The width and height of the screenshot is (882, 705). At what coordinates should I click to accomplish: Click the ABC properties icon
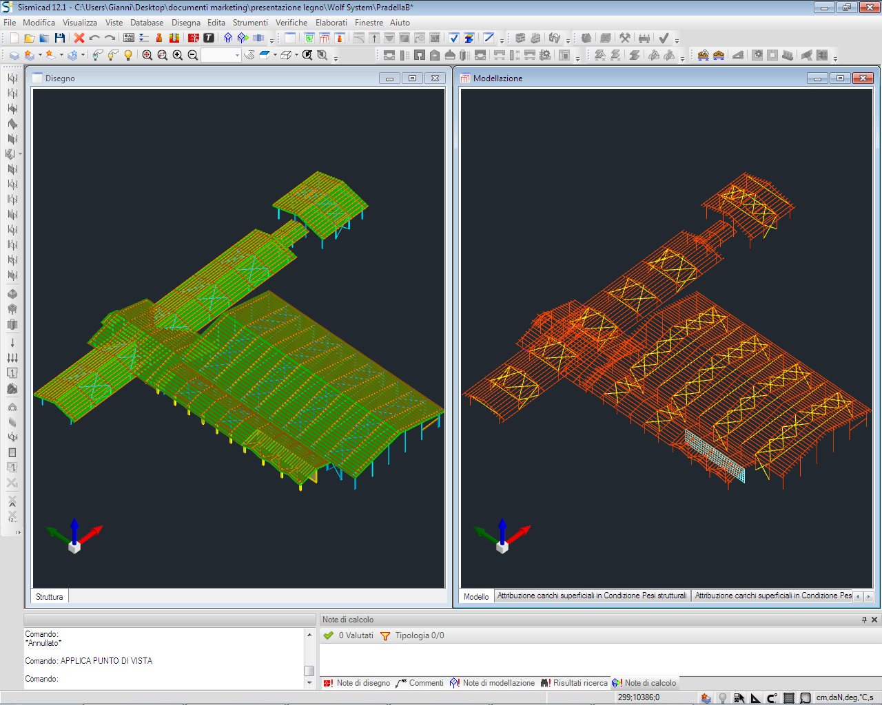(x=129, y=38)
